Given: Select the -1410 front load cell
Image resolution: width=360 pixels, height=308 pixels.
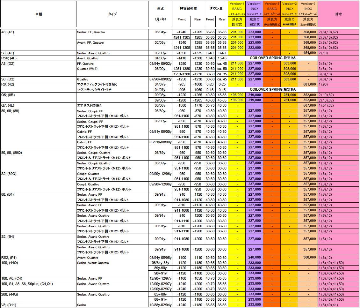Looking at the screenshot, I should (182, 58).
